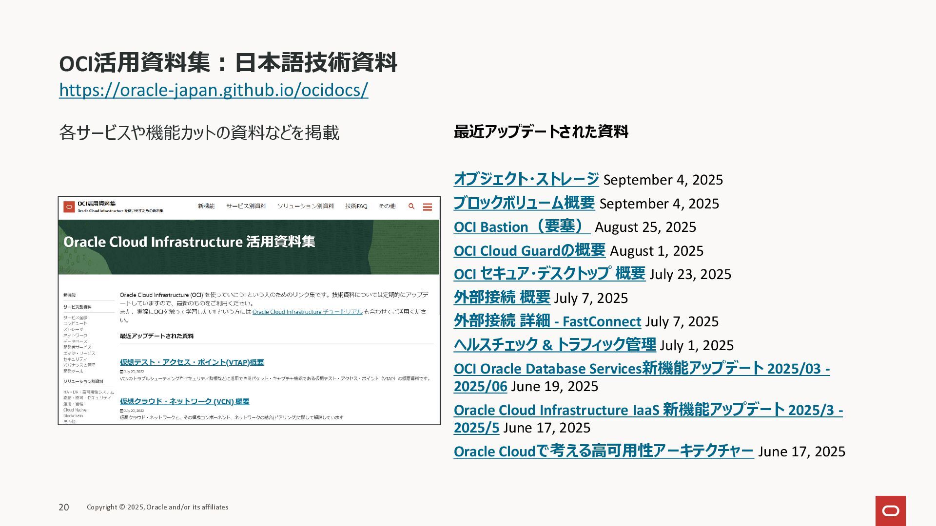This screenshot has width=936, height=526.
Task: Open the Oracle Cloud Infrastructure IaaS 新機能アップデート link
Action: (x=648, y=410)
